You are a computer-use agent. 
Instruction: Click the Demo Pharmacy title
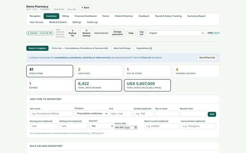(x=37, y=6)
